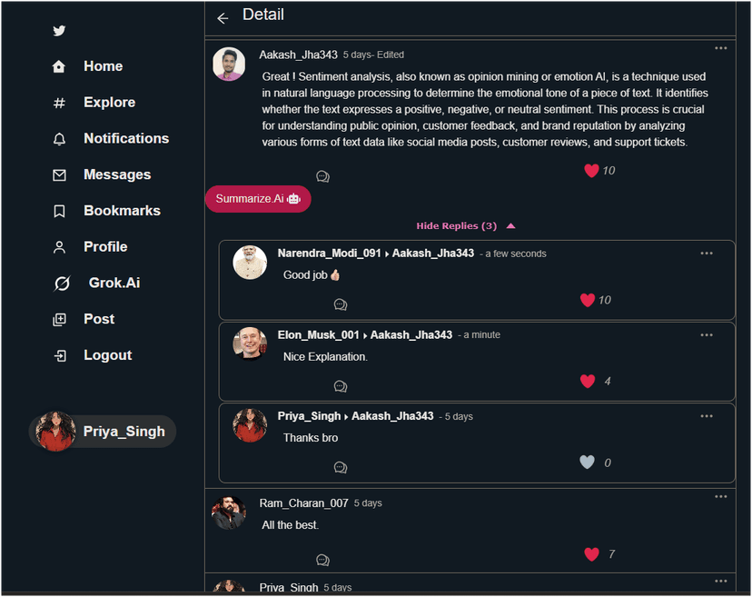
Task: Open Messages using the envelope icon
Action: pos(58,174)
